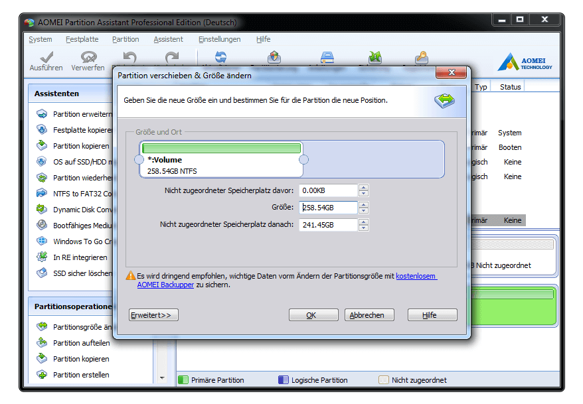583x404 pixels.
Task: Click the blue refresh arrows toolbar icon
Action: tap(220, 57)
